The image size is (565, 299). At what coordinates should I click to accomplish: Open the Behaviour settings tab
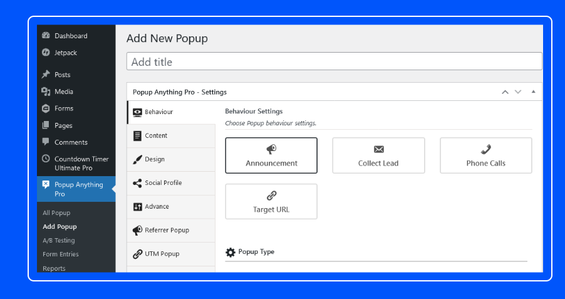point(171,112)
